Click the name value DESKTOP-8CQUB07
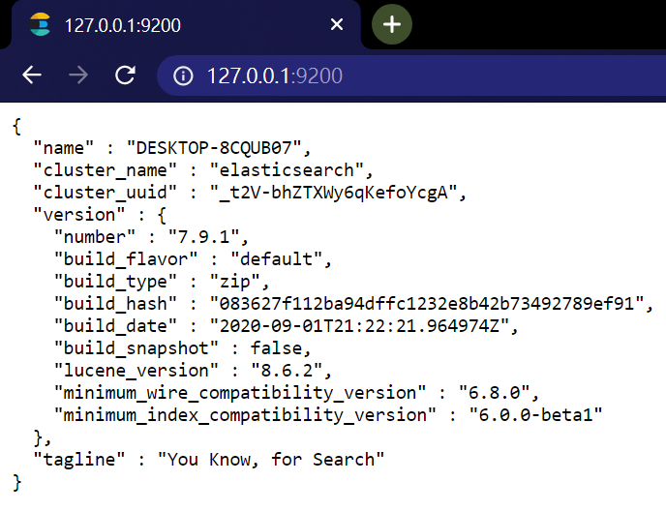The height and width of the screenshot is (512, 666). click(x=214, y=148)
